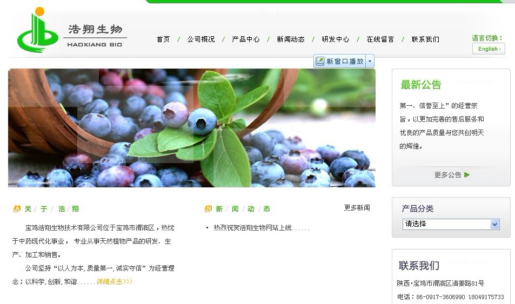
Task: Open the 研发中心 navigation item
Action: 336,39
